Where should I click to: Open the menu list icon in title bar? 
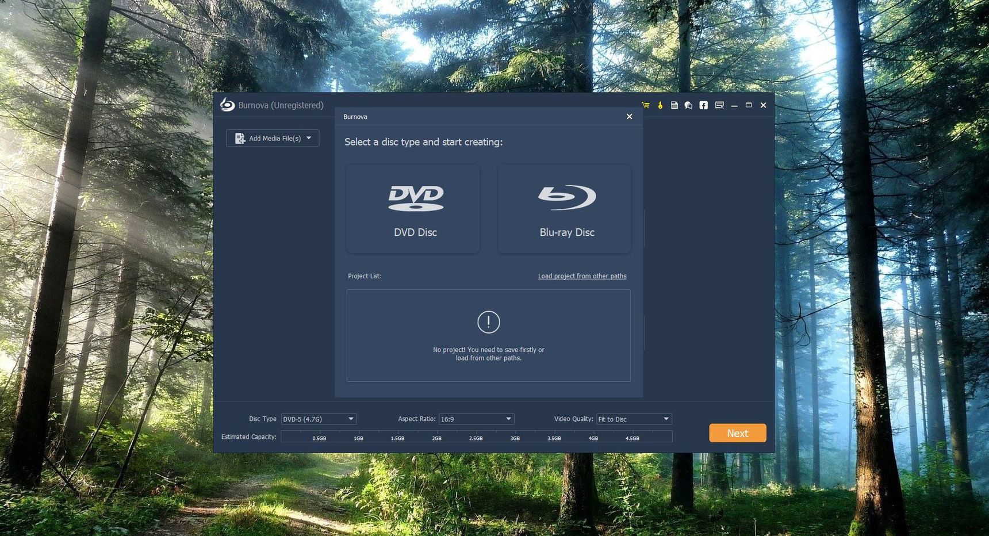pyautogui.click(x=719, y=105)
